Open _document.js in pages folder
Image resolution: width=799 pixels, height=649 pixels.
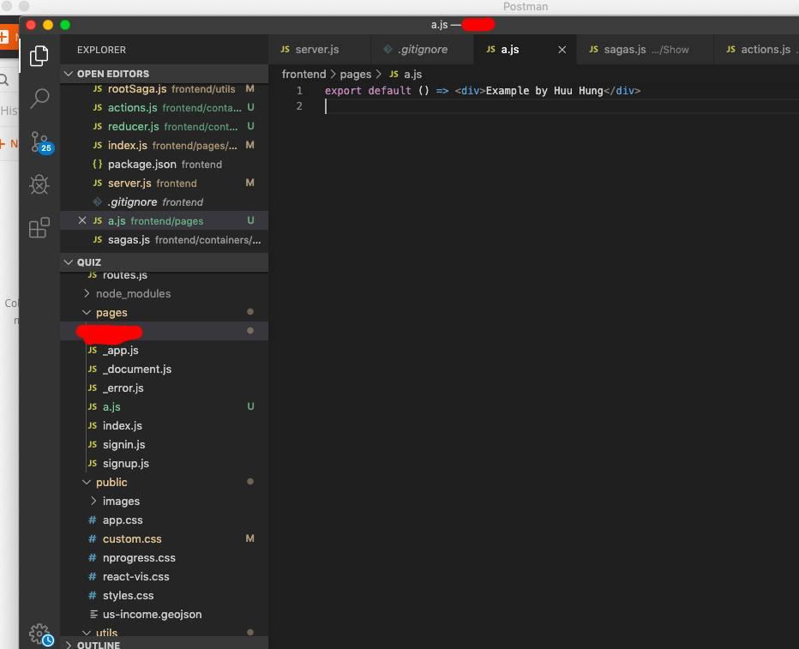click(164, 370)
